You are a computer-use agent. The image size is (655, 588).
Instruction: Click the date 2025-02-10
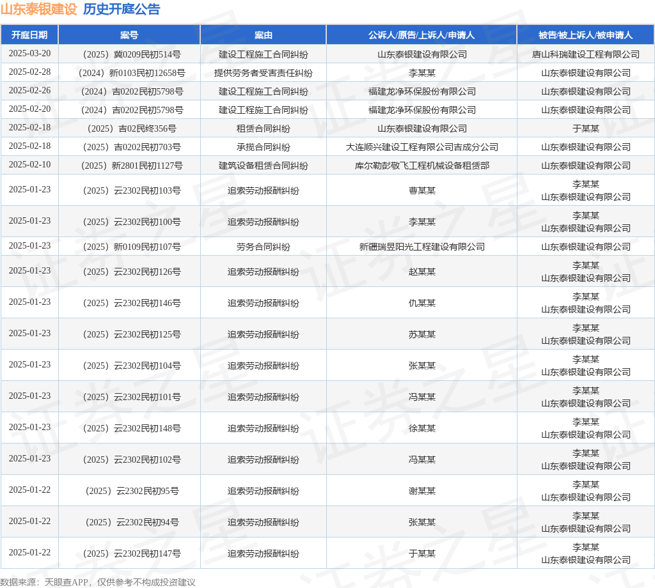tap(29, 164)
